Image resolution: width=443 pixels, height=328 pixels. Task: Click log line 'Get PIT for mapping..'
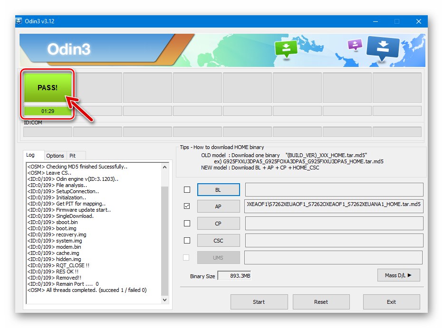(67, 204)
